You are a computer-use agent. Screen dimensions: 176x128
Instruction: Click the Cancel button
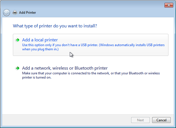click(161, 120)
